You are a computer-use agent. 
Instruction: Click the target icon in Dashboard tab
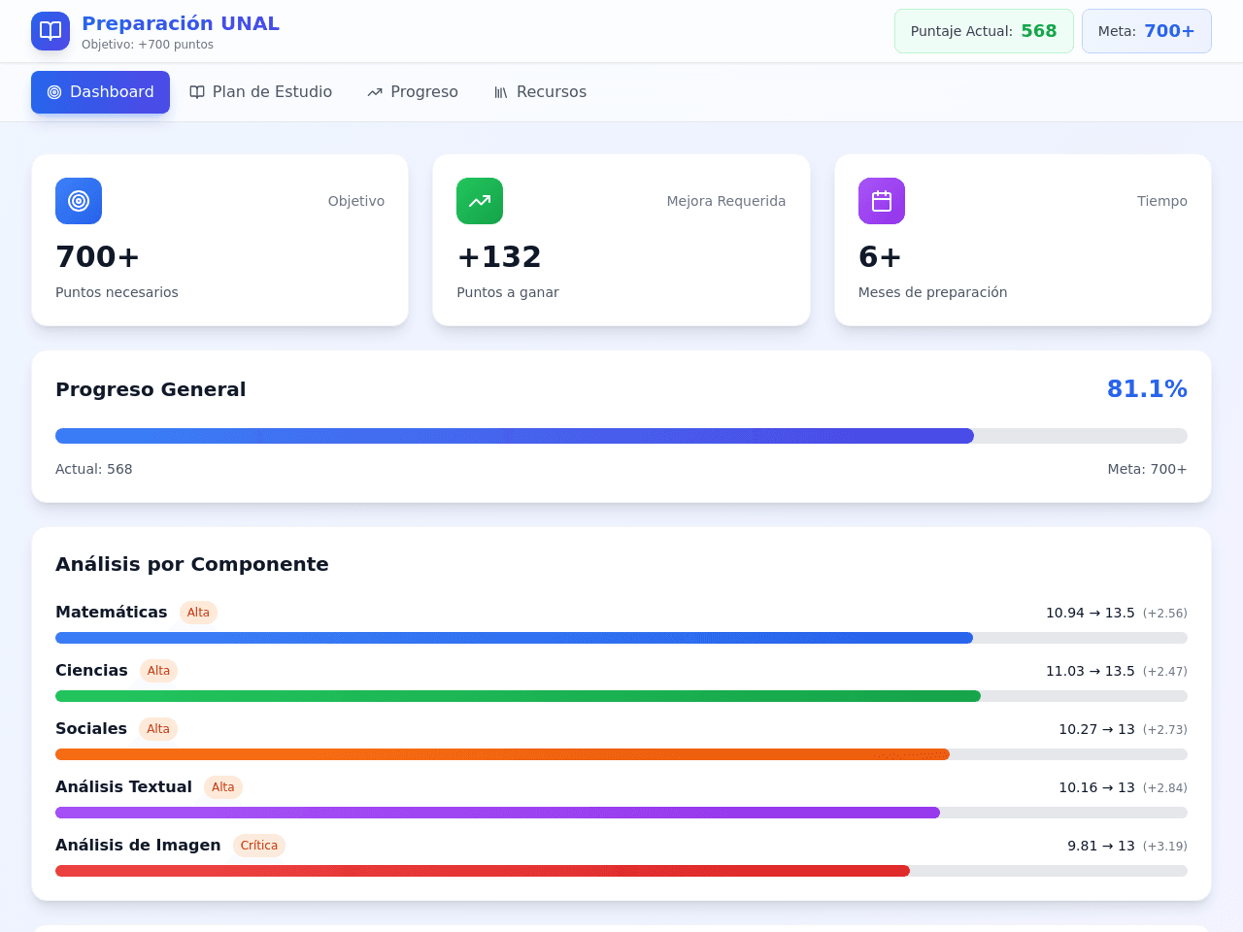pos(54,92)
